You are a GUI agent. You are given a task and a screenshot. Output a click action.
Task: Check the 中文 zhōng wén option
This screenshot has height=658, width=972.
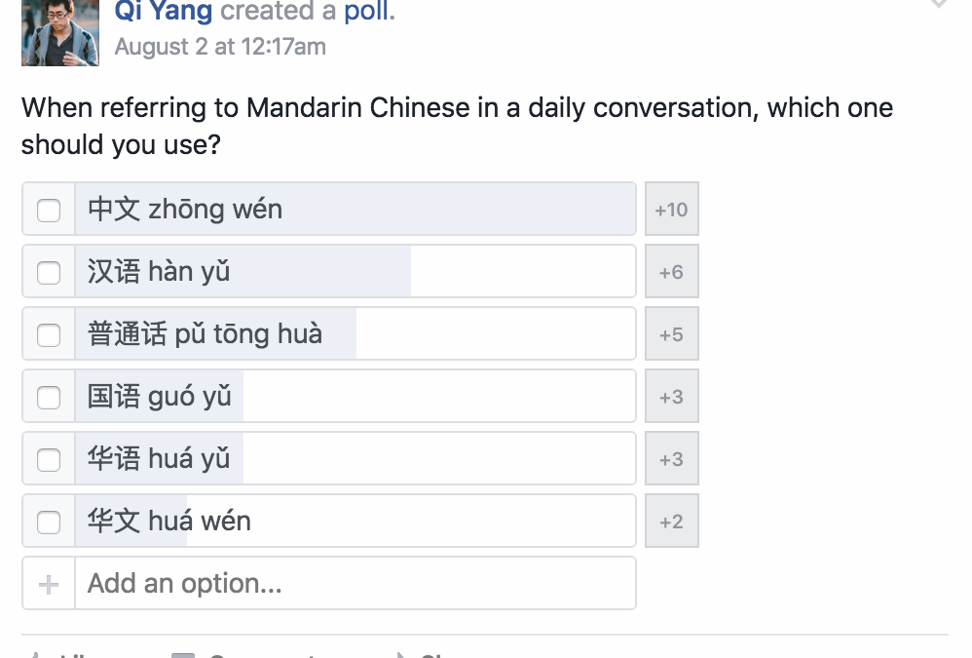coord(49,211)
